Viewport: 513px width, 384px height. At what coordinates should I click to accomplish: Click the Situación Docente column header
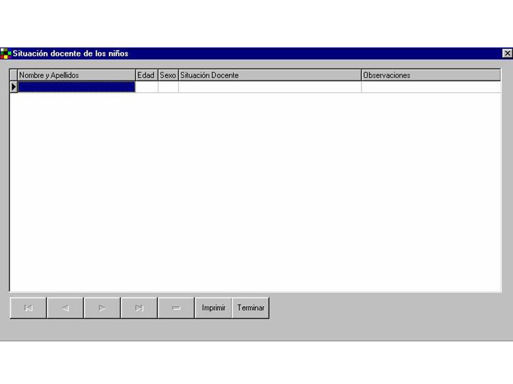pos(269,75)
